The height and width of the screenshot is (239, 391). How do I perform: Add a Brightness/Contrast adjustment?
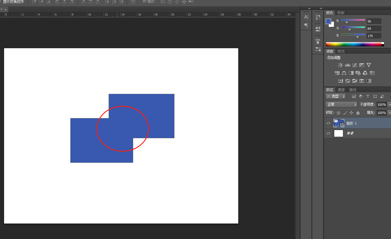click(340, 65)
